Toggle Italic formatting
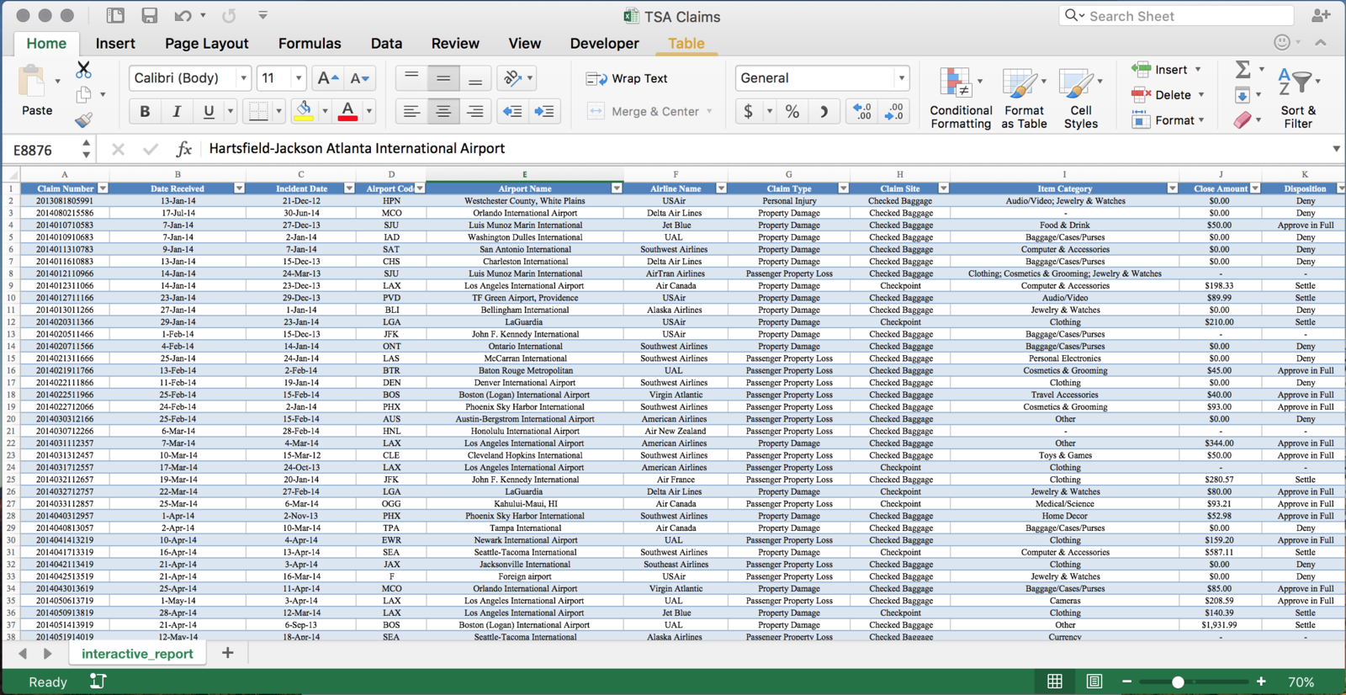Viewport: 1346px width, 695px height. [177, 111]
